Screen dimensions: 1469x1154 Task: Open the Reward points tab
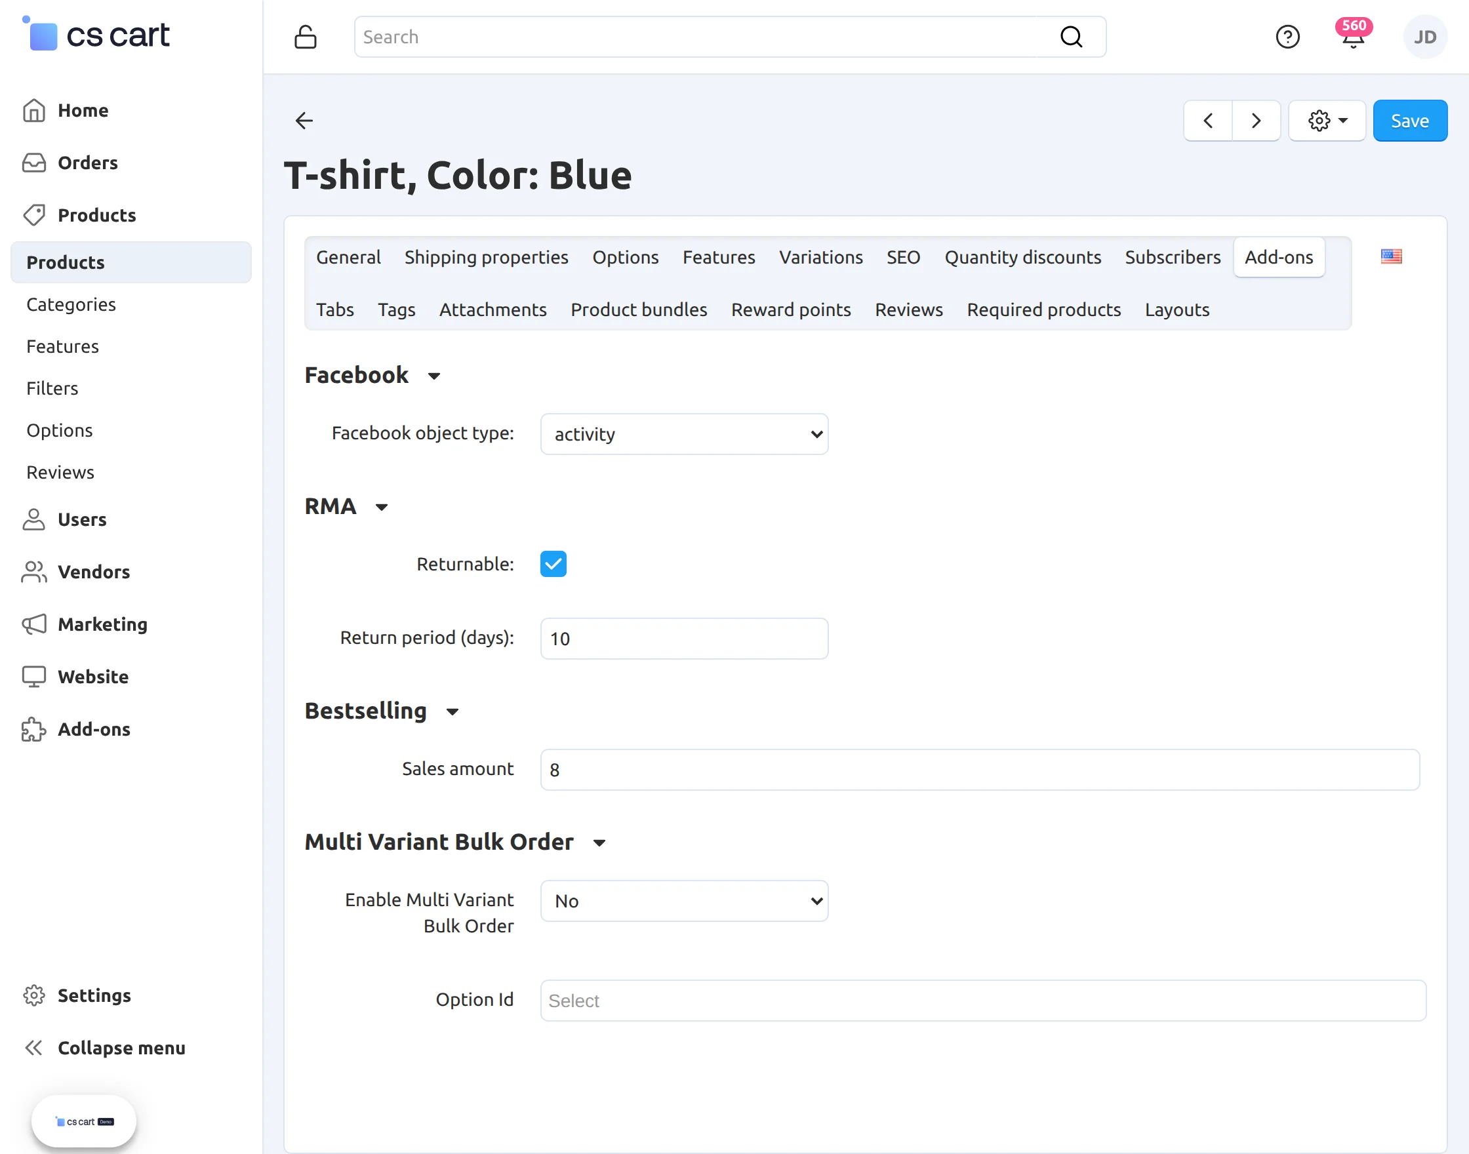792,309
